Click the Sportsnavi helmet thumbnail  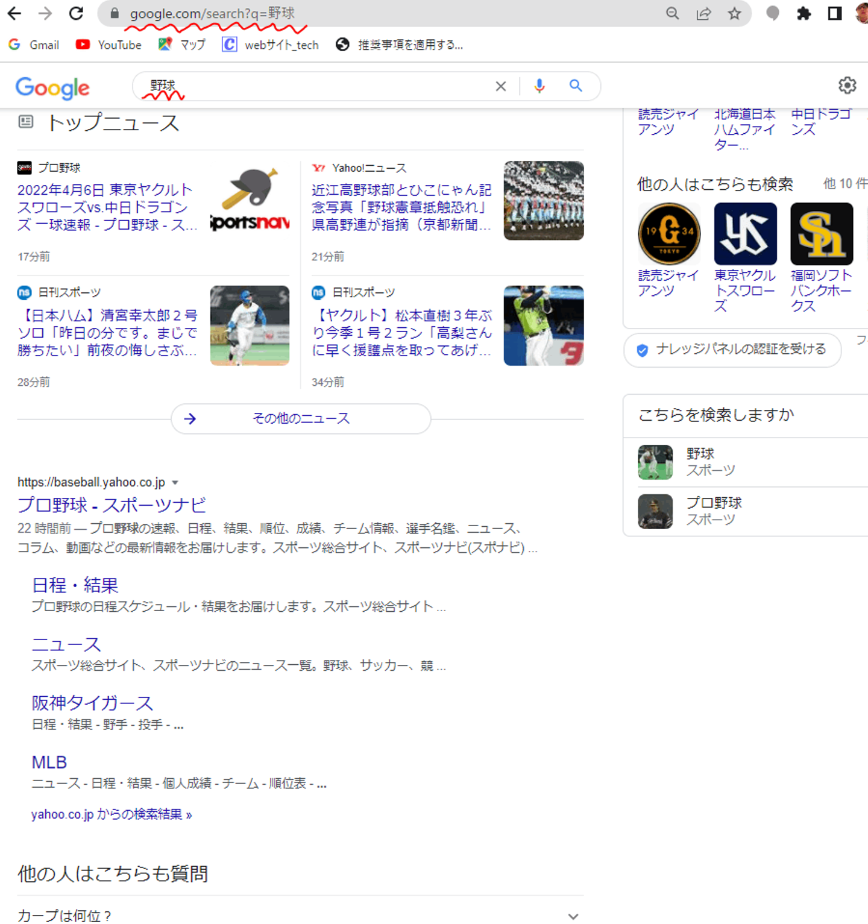click(x=250, y=201)
